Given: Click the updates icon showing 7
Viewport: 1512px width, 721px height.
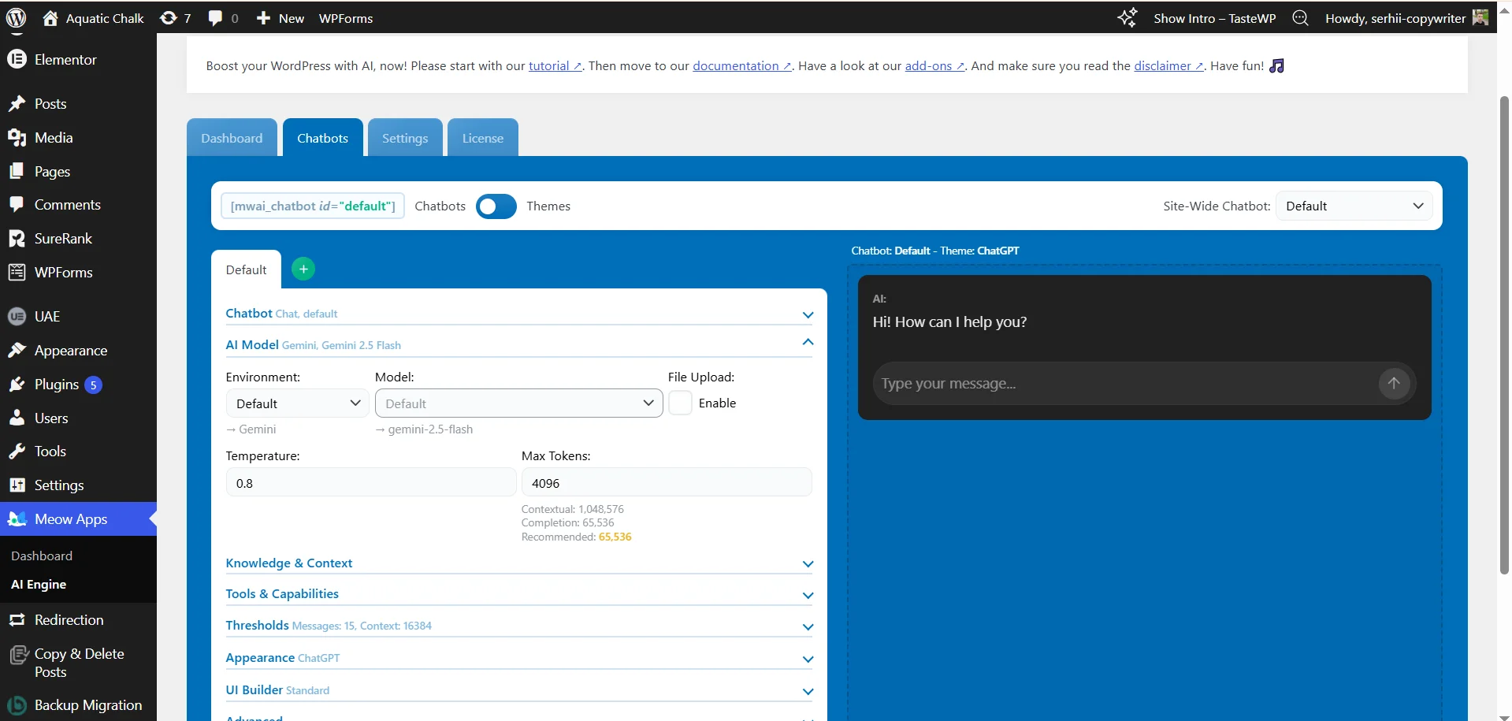Looking at the screenshot, I should coord(174,17).
